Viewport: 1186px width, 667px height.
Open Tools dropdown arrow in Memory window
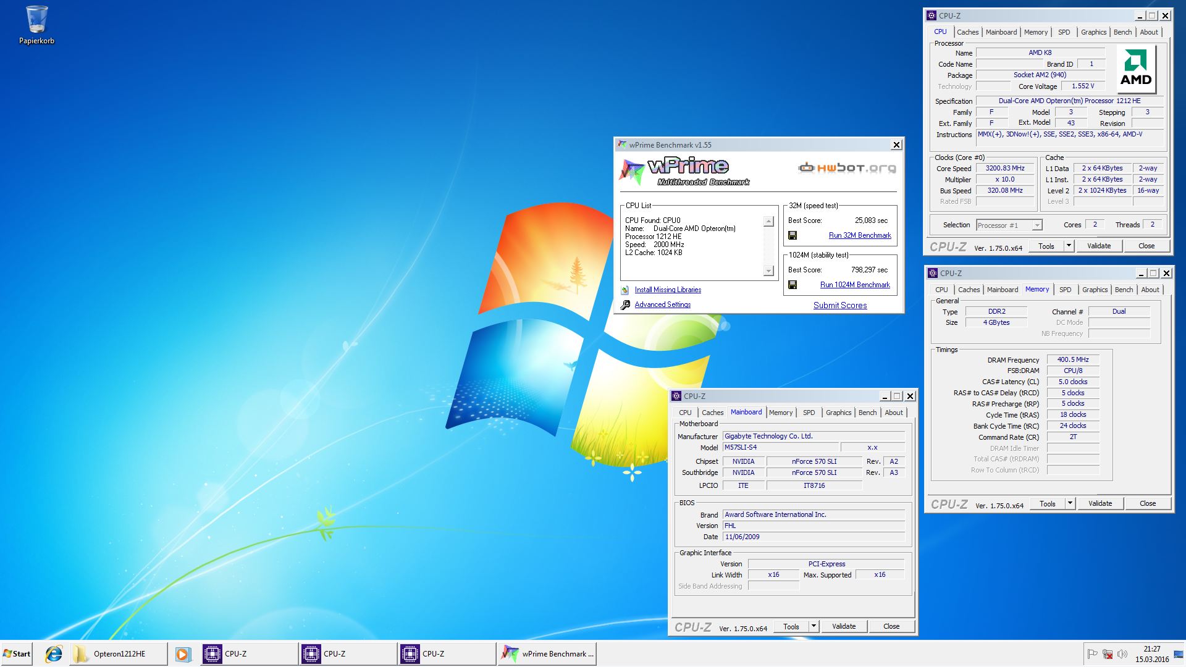[1070, 503]
